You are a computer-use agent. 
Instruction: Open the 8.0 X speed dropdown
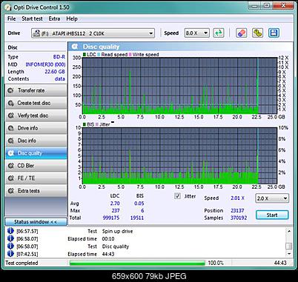(197, 33)
